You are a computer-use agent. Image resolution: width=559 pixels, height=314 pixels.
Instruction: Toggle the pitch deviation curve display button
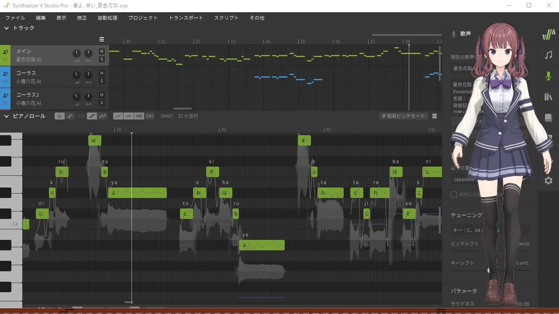coord(129,116)
